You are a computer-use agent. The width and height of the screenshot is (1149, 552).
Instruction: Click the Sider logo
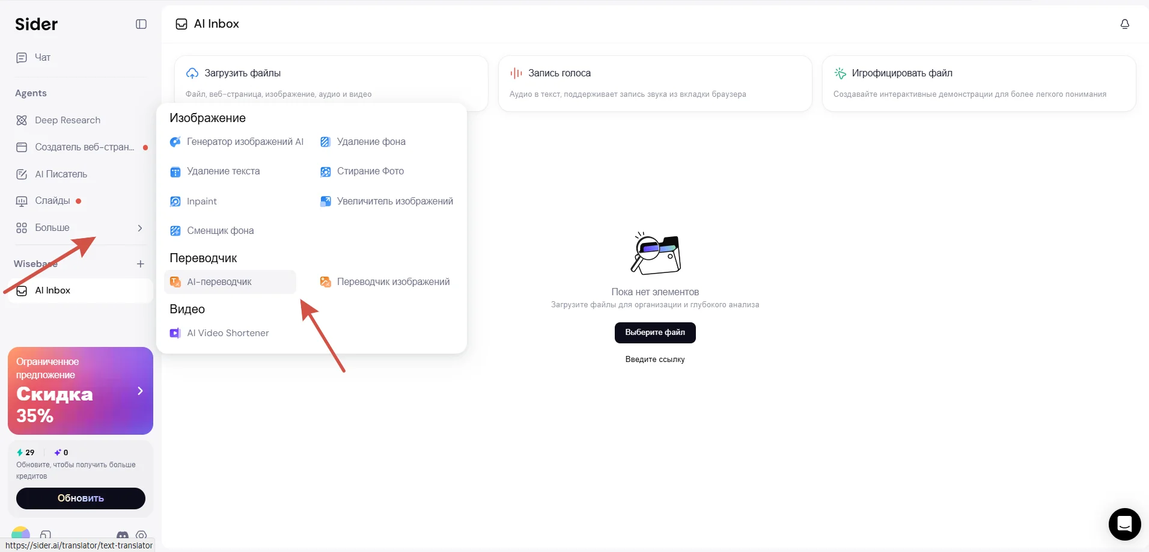coord(37,24)
